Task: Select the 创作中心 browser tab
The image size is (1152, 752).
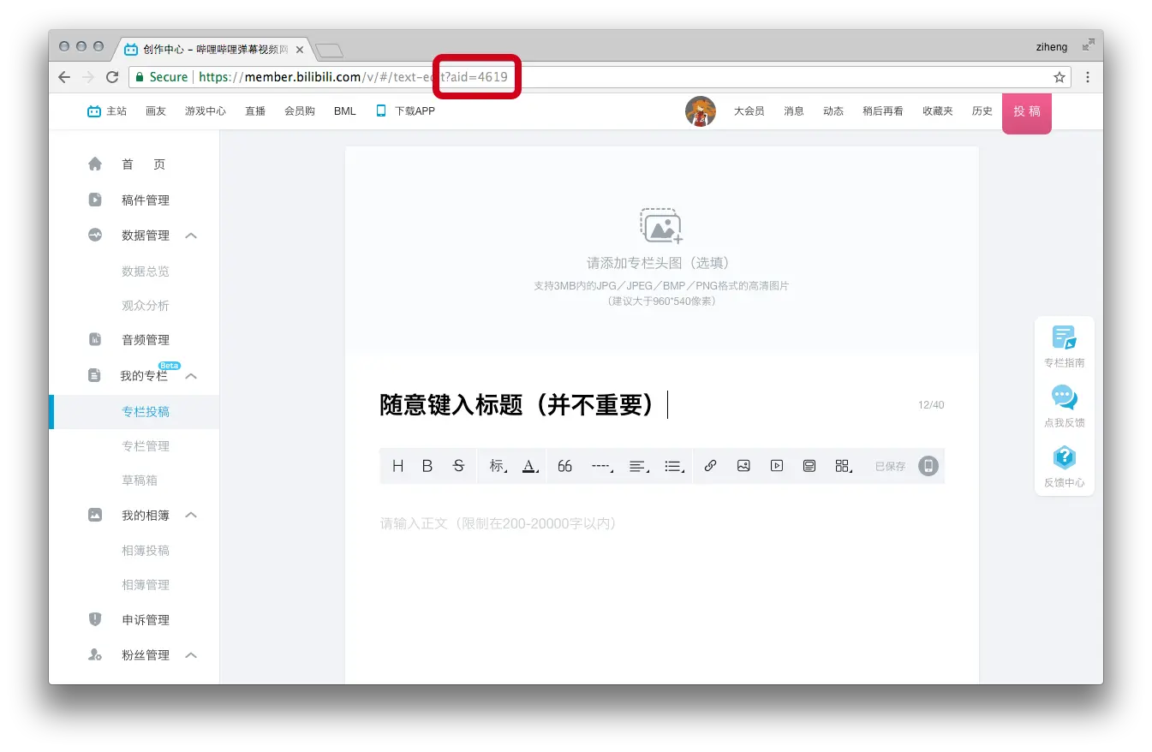Action: [214, 50]
